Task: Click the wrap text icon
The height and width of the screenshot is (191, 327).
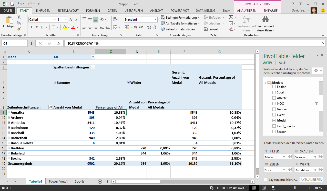Action: coord(115,19)
